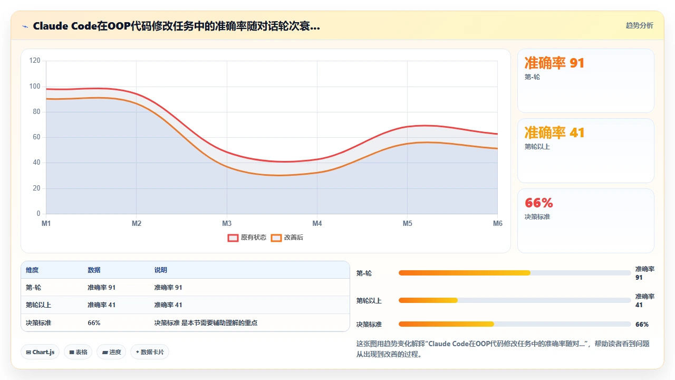Open the 准确率 41 stat card
This screenshot has width=675, height=380.
(x=586, y=151)
